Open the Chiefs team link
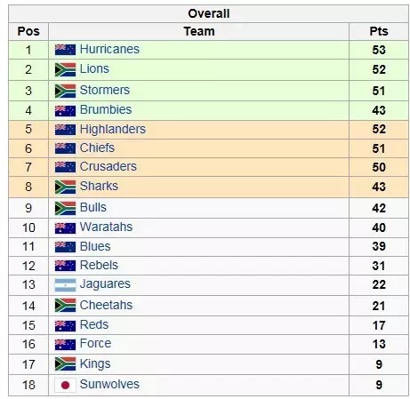410x399 pixels. 97,148
